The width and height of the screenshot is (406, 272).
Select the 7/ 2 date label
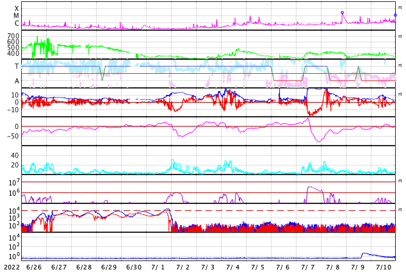[183, 267]
